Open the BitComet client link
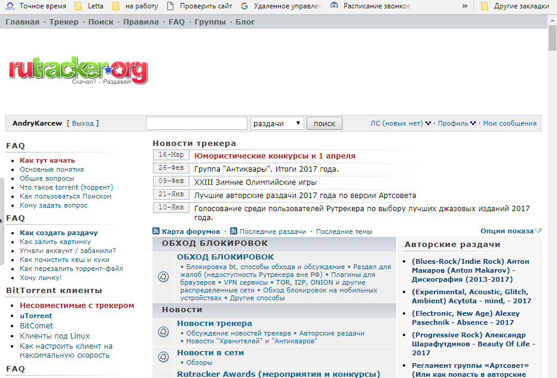This screenshot has width=557, height=378. point(36,326)
